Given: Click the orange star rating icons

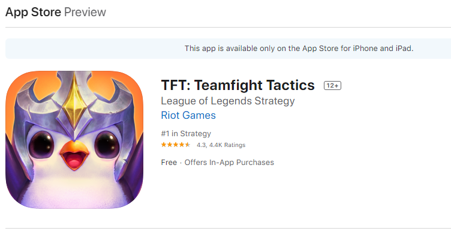Looking at the screenshot, I should pos(176,145).
